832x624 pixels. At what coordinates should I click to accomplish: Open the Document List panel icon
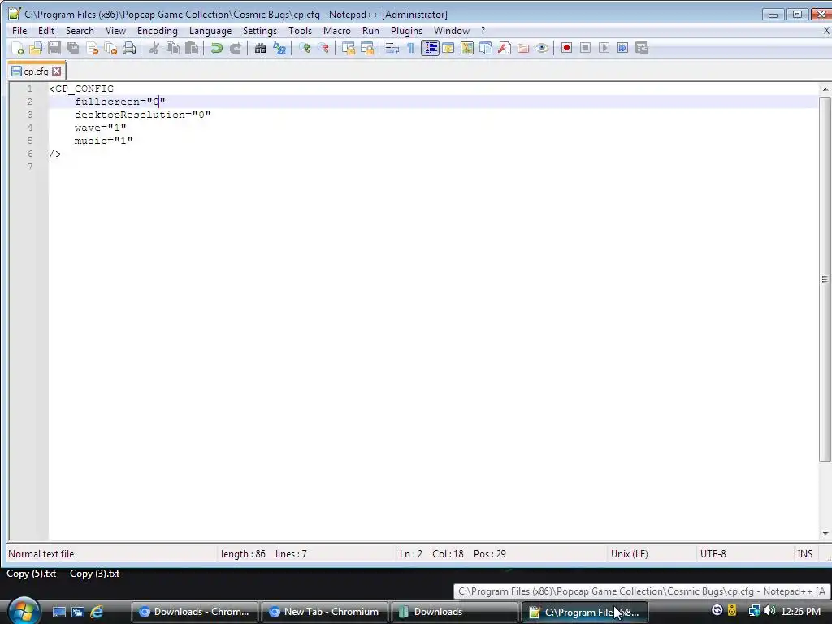pos(486,48)
